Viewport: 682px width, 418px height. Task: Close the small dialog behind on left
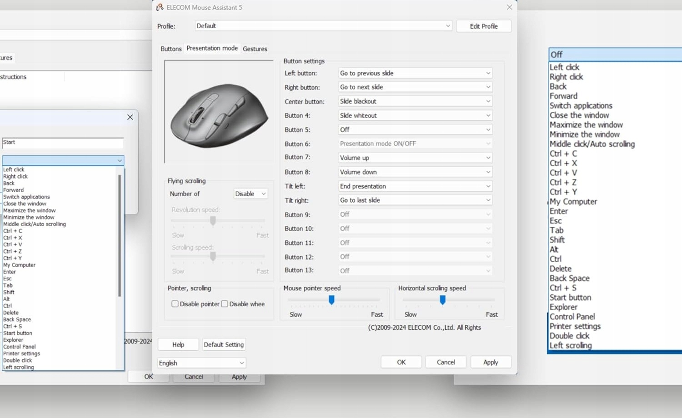pyautogui.click(x=130, y=117)
